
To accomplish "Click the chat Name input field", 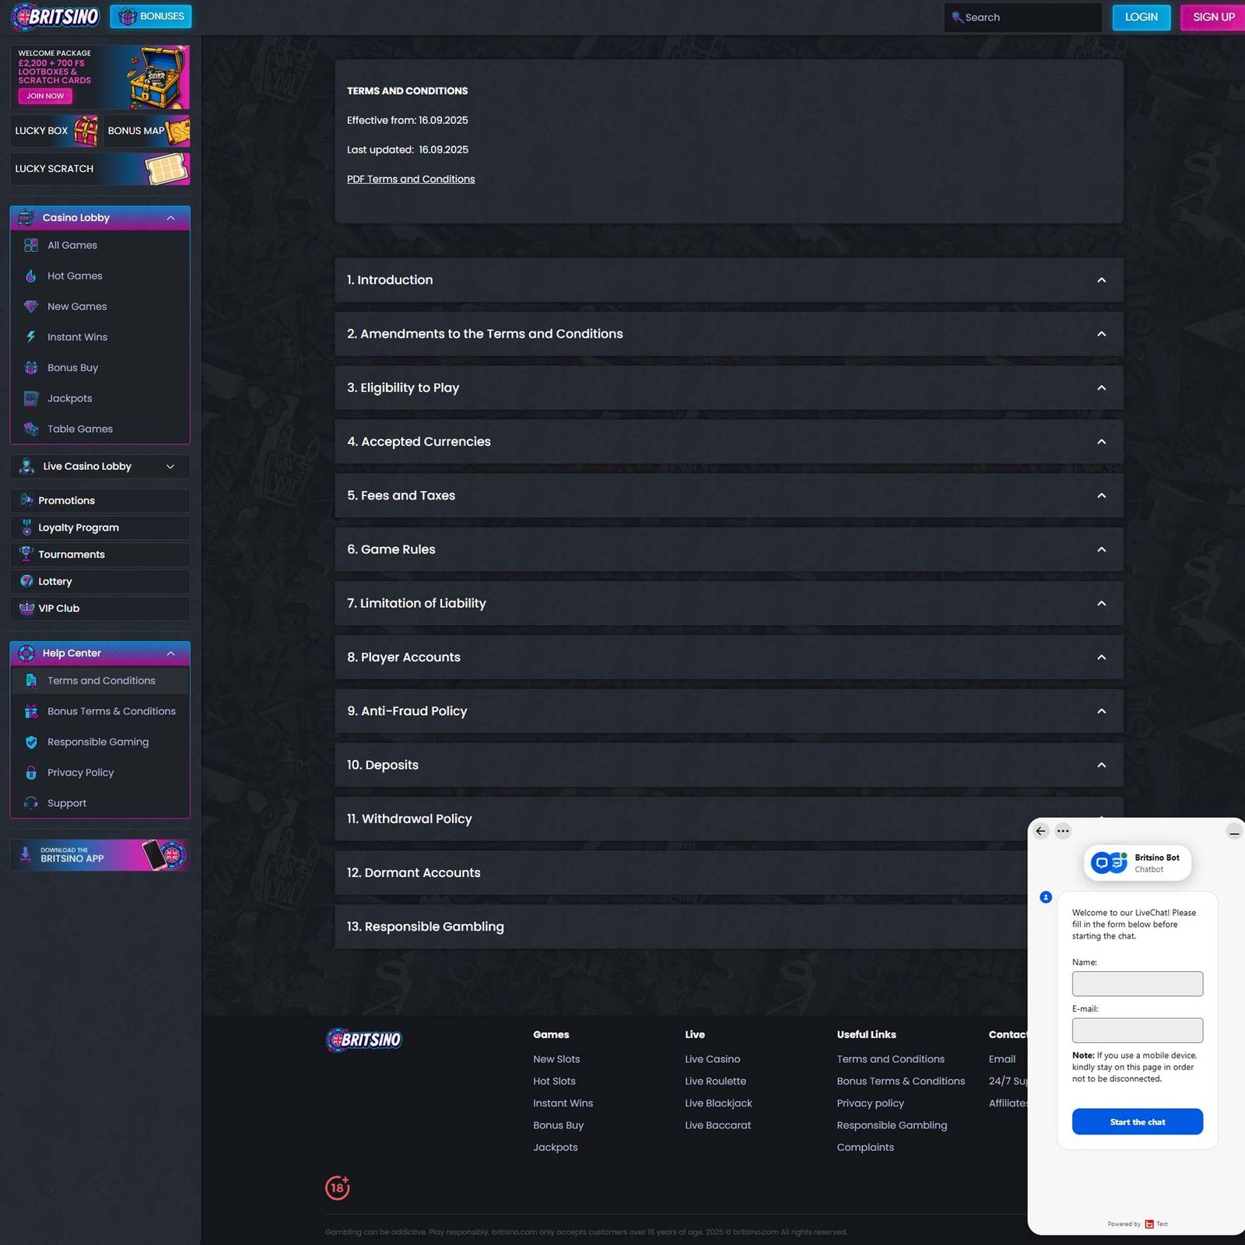I will click(1137, 984).
